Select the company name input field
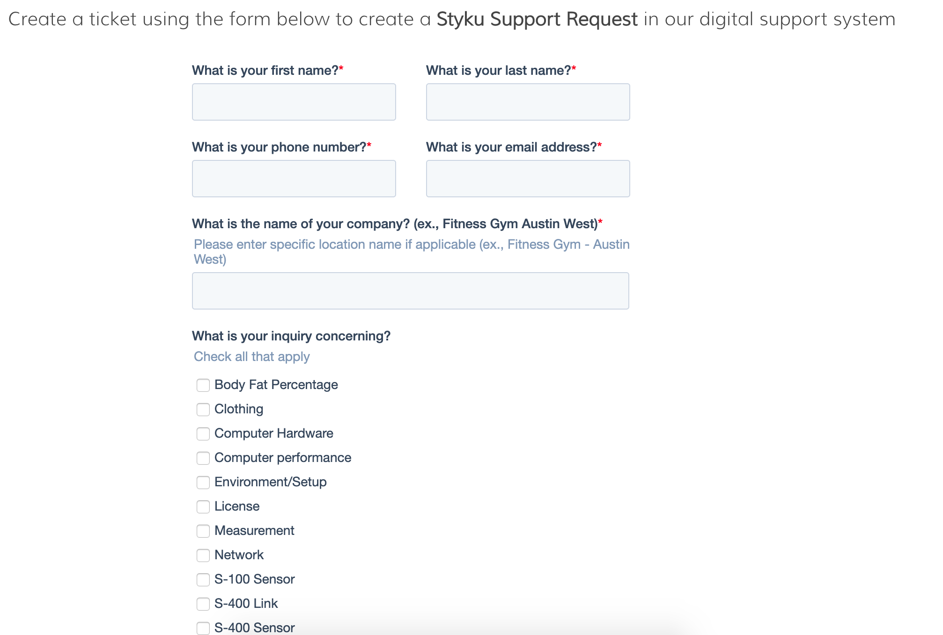943x635 pixels. coord(410,291)
